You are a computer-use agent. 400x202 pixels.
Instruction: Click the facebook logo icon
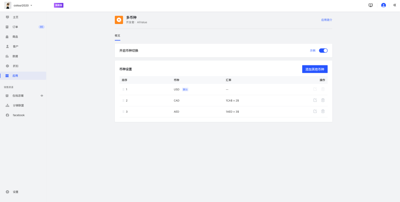7,115
